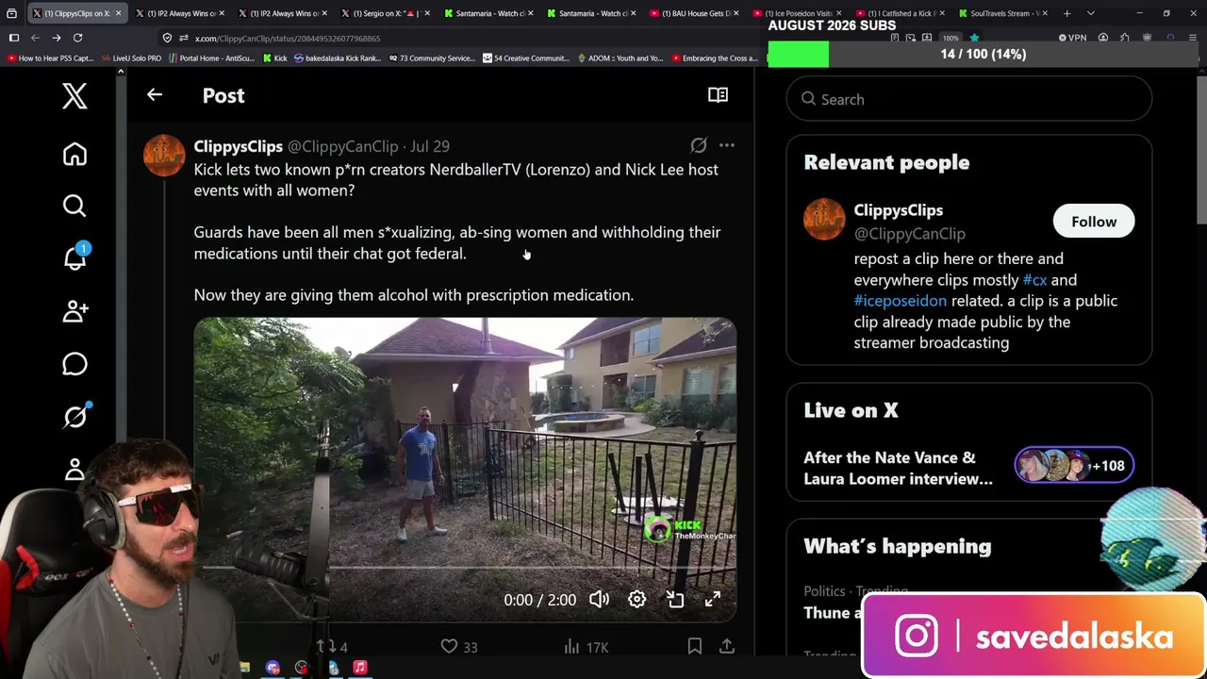Open Grok from the left sidebar
The image size is (1207, 679).
pyautogui.click(x=74, y=416)
